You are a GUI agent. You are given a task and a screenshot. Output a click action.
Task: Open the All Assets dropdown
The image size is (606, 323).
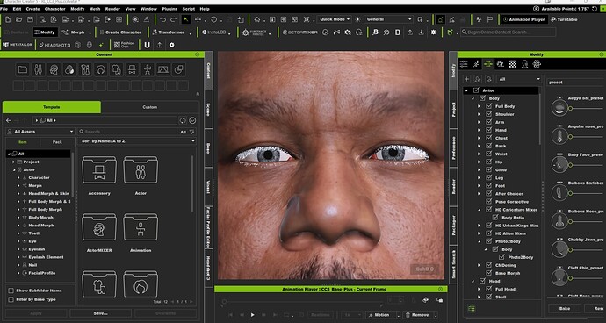click(40, 132)
